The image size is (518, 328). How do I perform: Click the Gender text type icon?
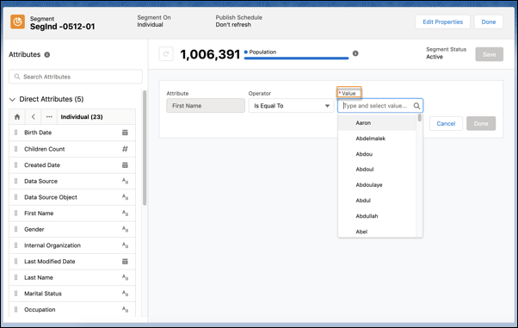[125, 229]
